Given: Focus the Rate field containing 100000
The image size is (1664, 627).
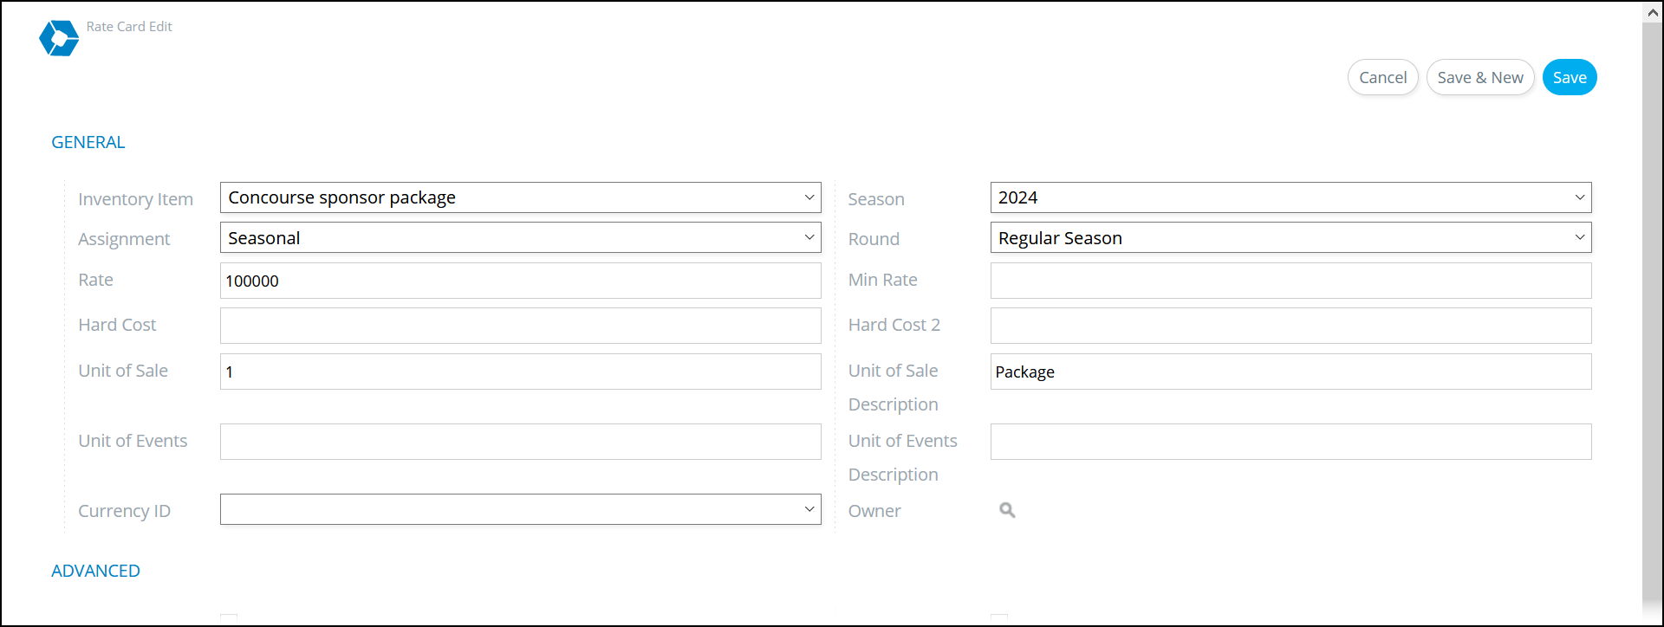Looking at the screenshot, I should click(x=520, y=281).
